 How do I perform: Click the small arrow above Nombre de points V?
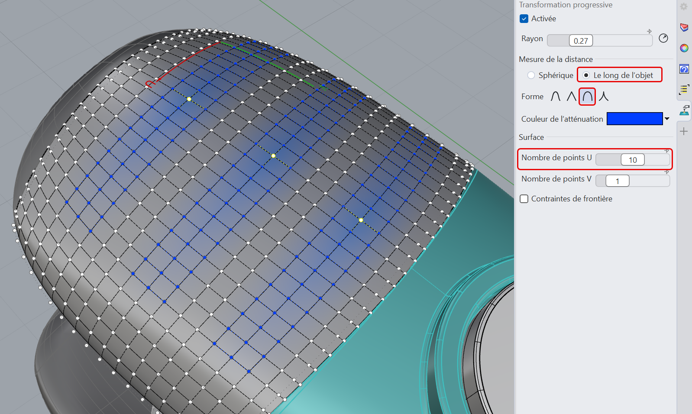pyautogui.click(x=666, y=172)
